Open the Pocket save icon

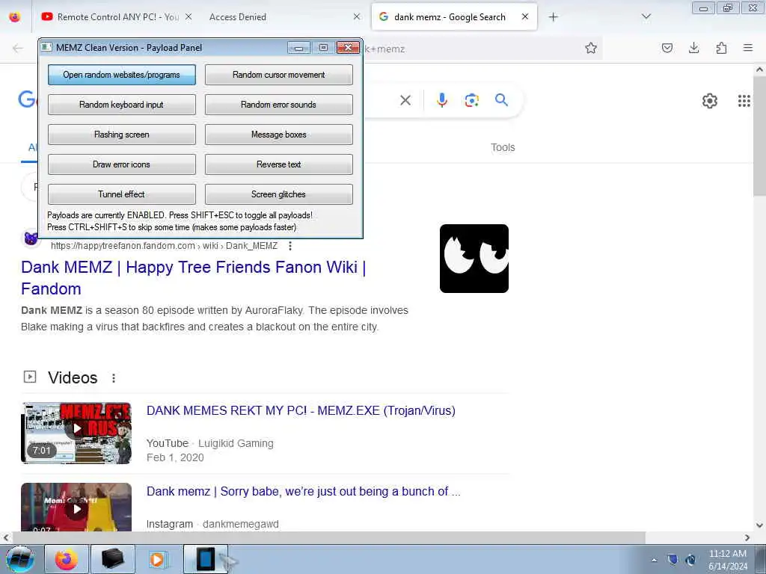(667, 48)
